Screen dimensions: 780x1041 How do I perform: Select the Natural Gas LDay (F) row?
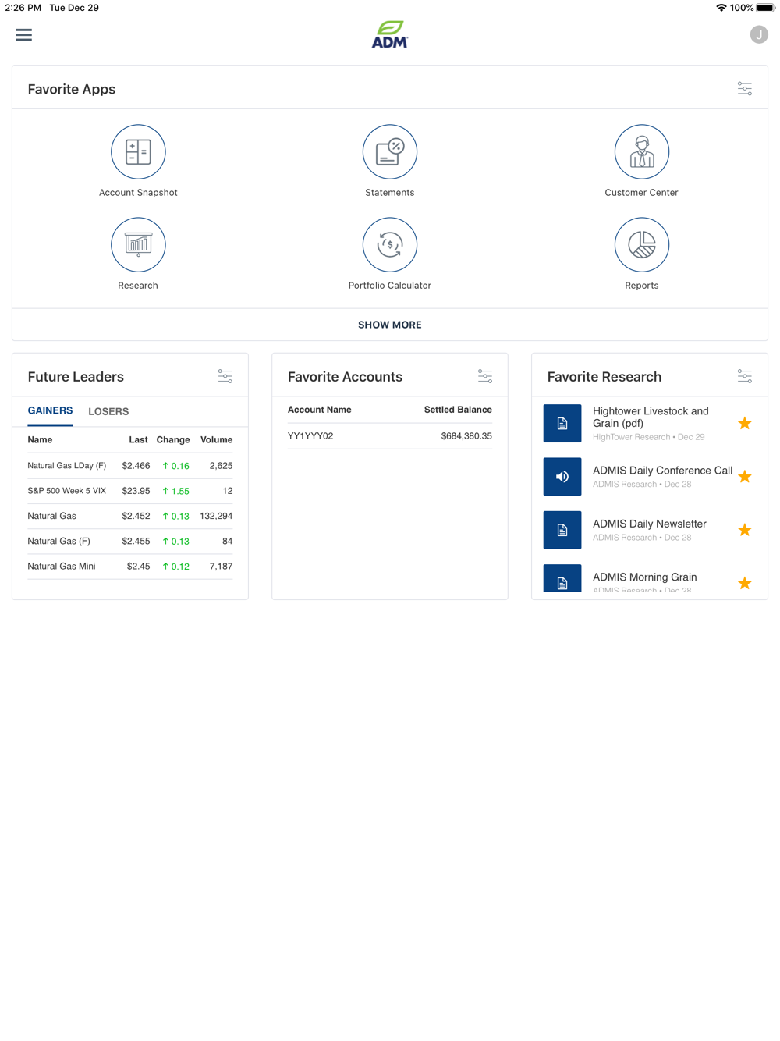coord(130,466)
